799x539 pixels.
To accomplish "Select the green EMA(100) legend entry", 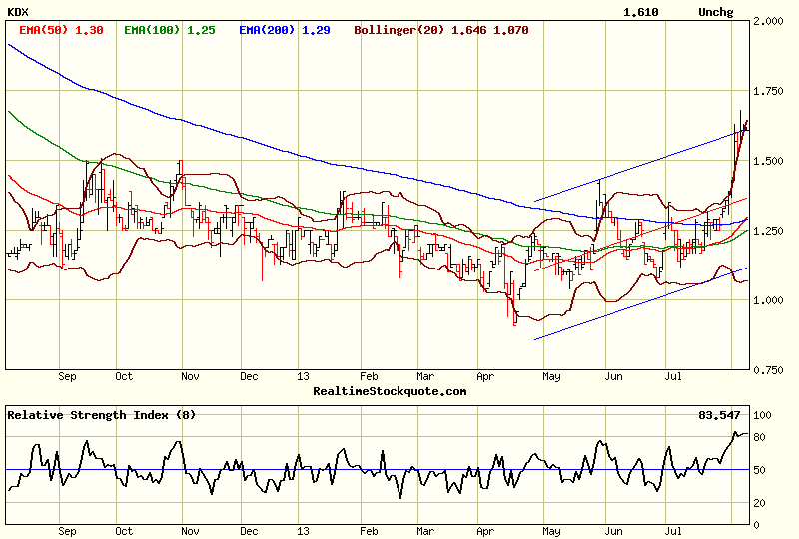I will (x=166, y=30).
